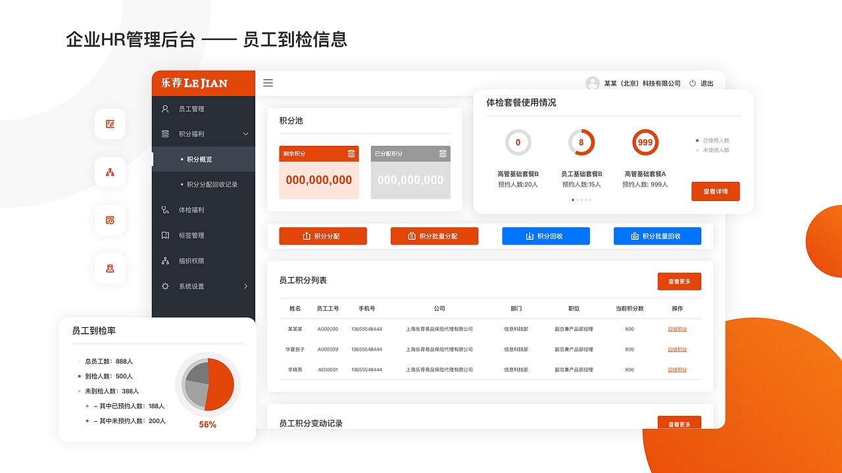
Task: Click the 员工到检率 pie chart
Action: 208,384
